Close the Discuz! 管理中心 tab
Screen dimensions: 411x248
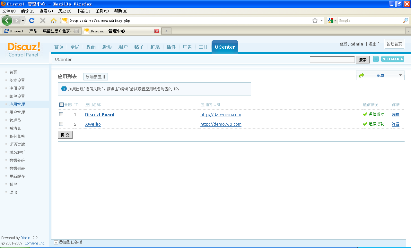157,31
